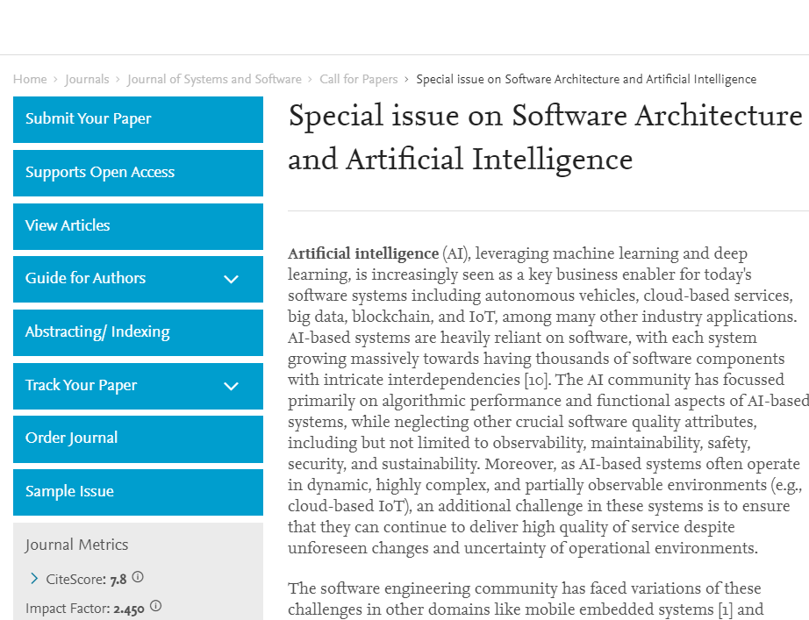Open the Supports Open Access page
The width and height of the screenshot is (809, 620).
[x=97, y=173]
